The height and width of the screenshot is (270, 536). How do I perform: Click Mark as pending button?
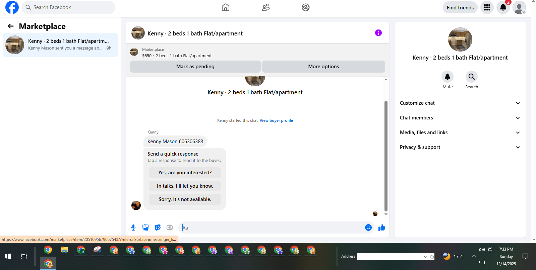[195, 67]
